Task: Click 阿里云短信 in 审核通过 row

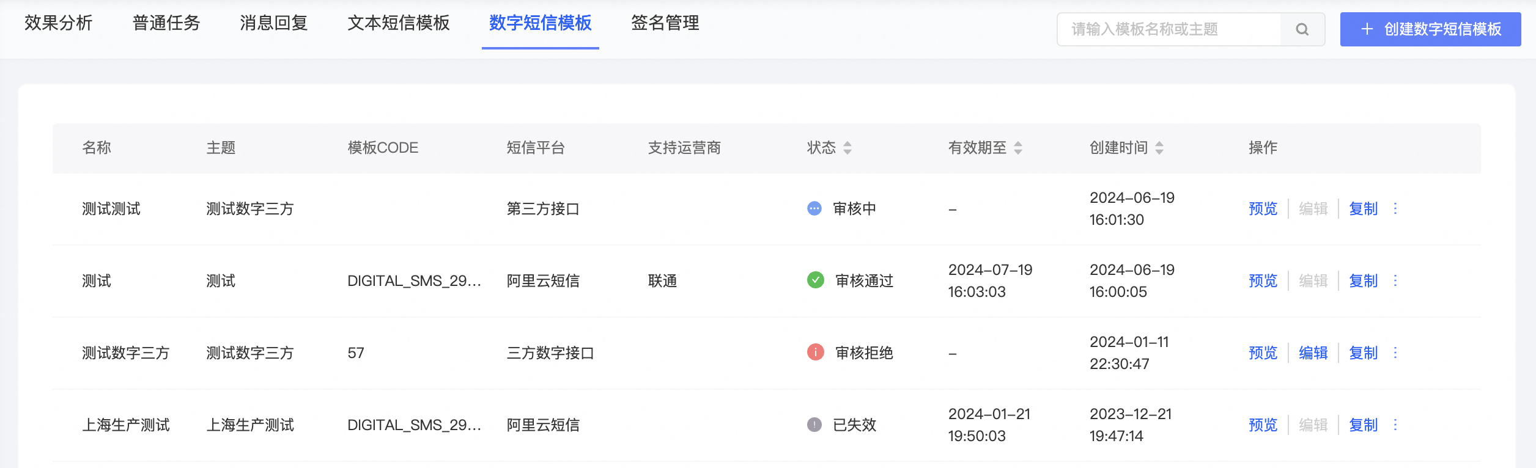Action: click(543, 281)
